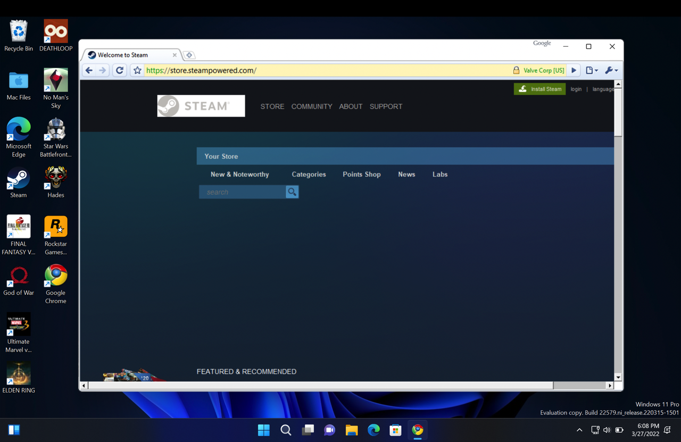This screenshot has height=442, width=681.
Task: Select the FINAL FANTASY desktop shortcut
Action: pyautogui.click(x=19, y=235)
